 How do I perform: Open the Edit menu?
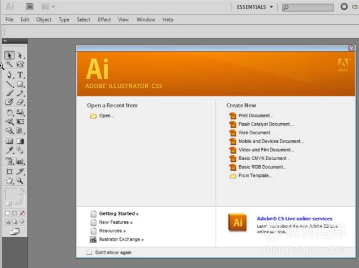click(25, 20)
